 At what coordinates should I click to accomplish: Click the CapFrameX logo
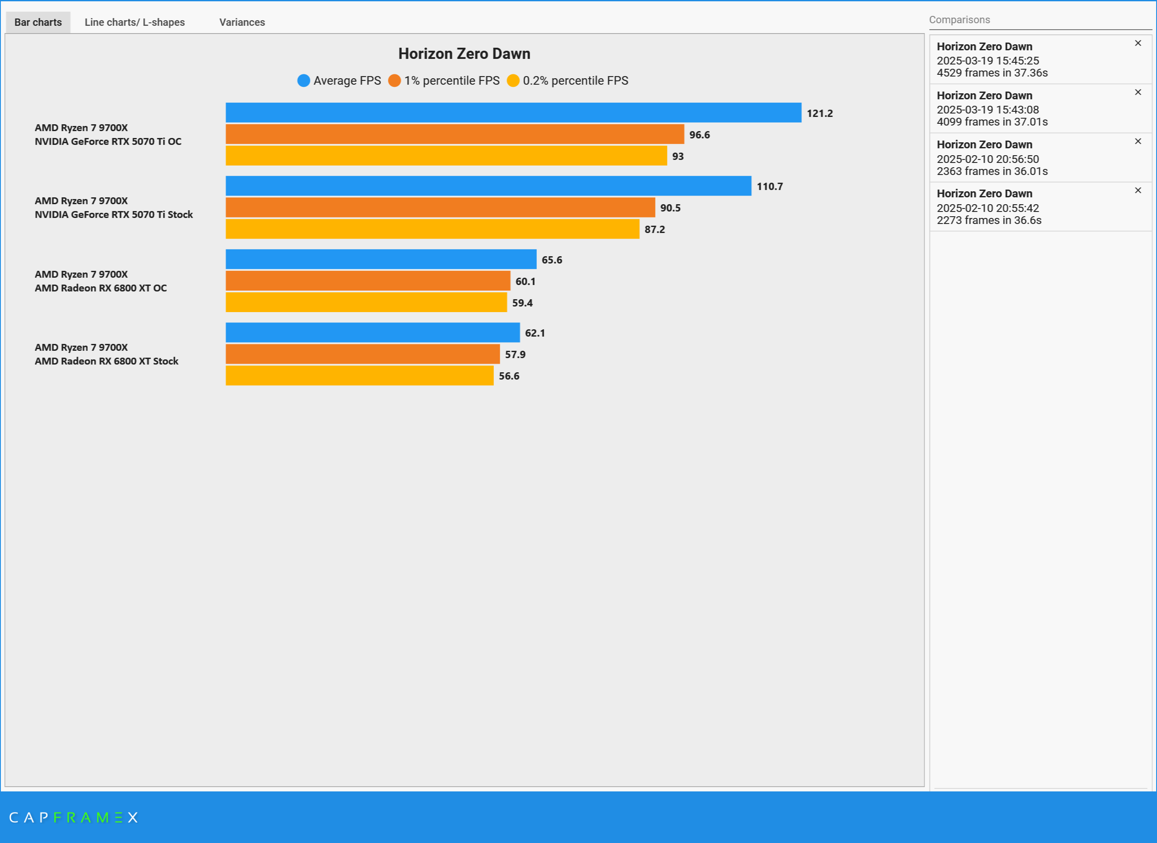pyautogui.click(x=73, y=818)
